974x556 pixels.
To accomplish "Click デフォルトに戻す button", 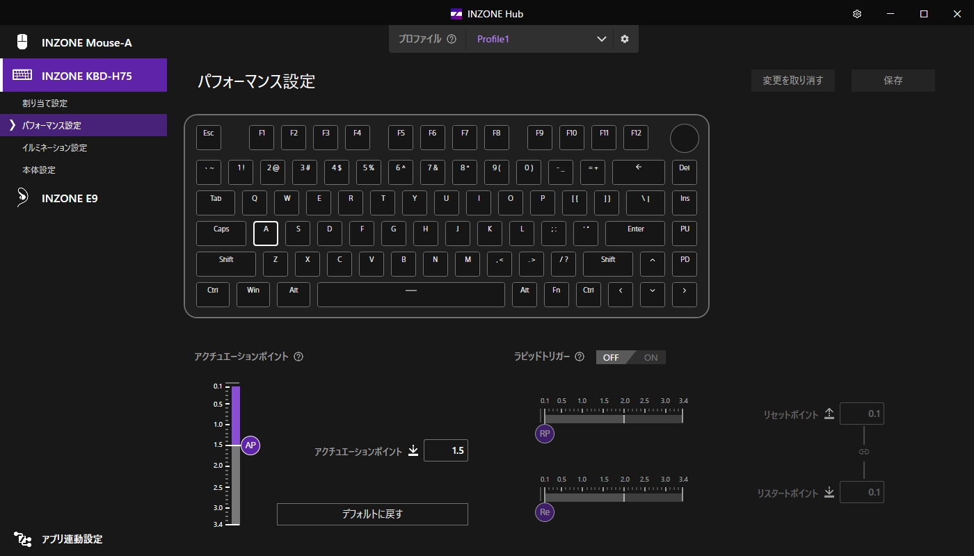I will pyautogui.click(x=372, y=514).
